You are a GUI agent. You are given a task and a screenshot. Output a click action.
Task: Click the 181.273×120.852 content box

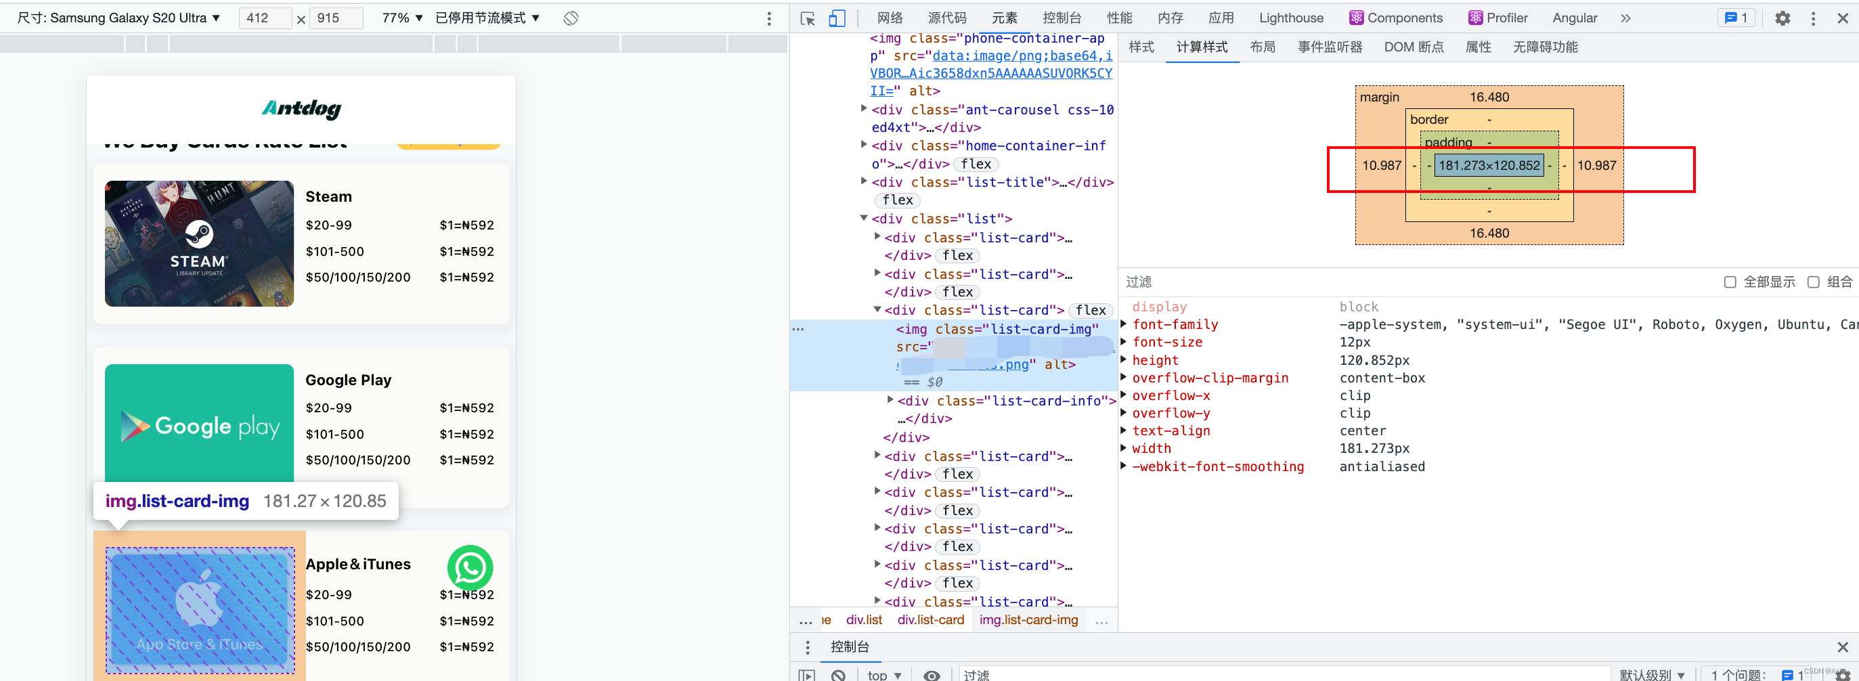click(1489, 165)
